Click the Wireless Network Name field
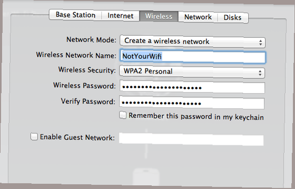The image size is (295, 189). (193, 57)
